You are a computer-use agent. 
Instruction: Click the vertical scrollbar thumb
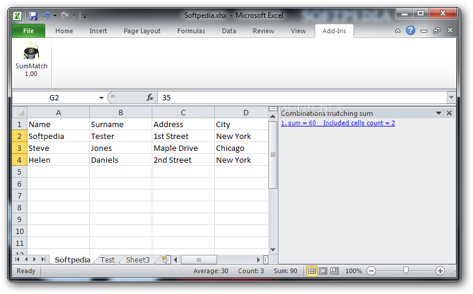point(273,154)
